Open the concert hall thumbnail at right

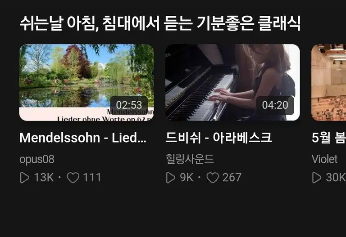pos(328,82)
